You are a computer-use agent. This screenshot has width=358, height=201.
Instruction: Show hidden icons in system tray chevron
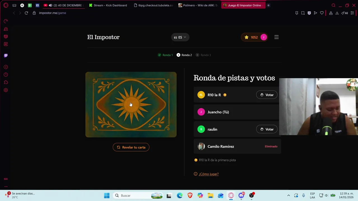(x=289, y=195)
